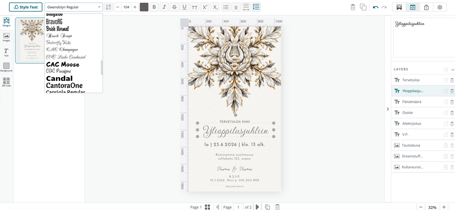
Task: Click the letter spacing icon
Action: [x=246, y=7]
